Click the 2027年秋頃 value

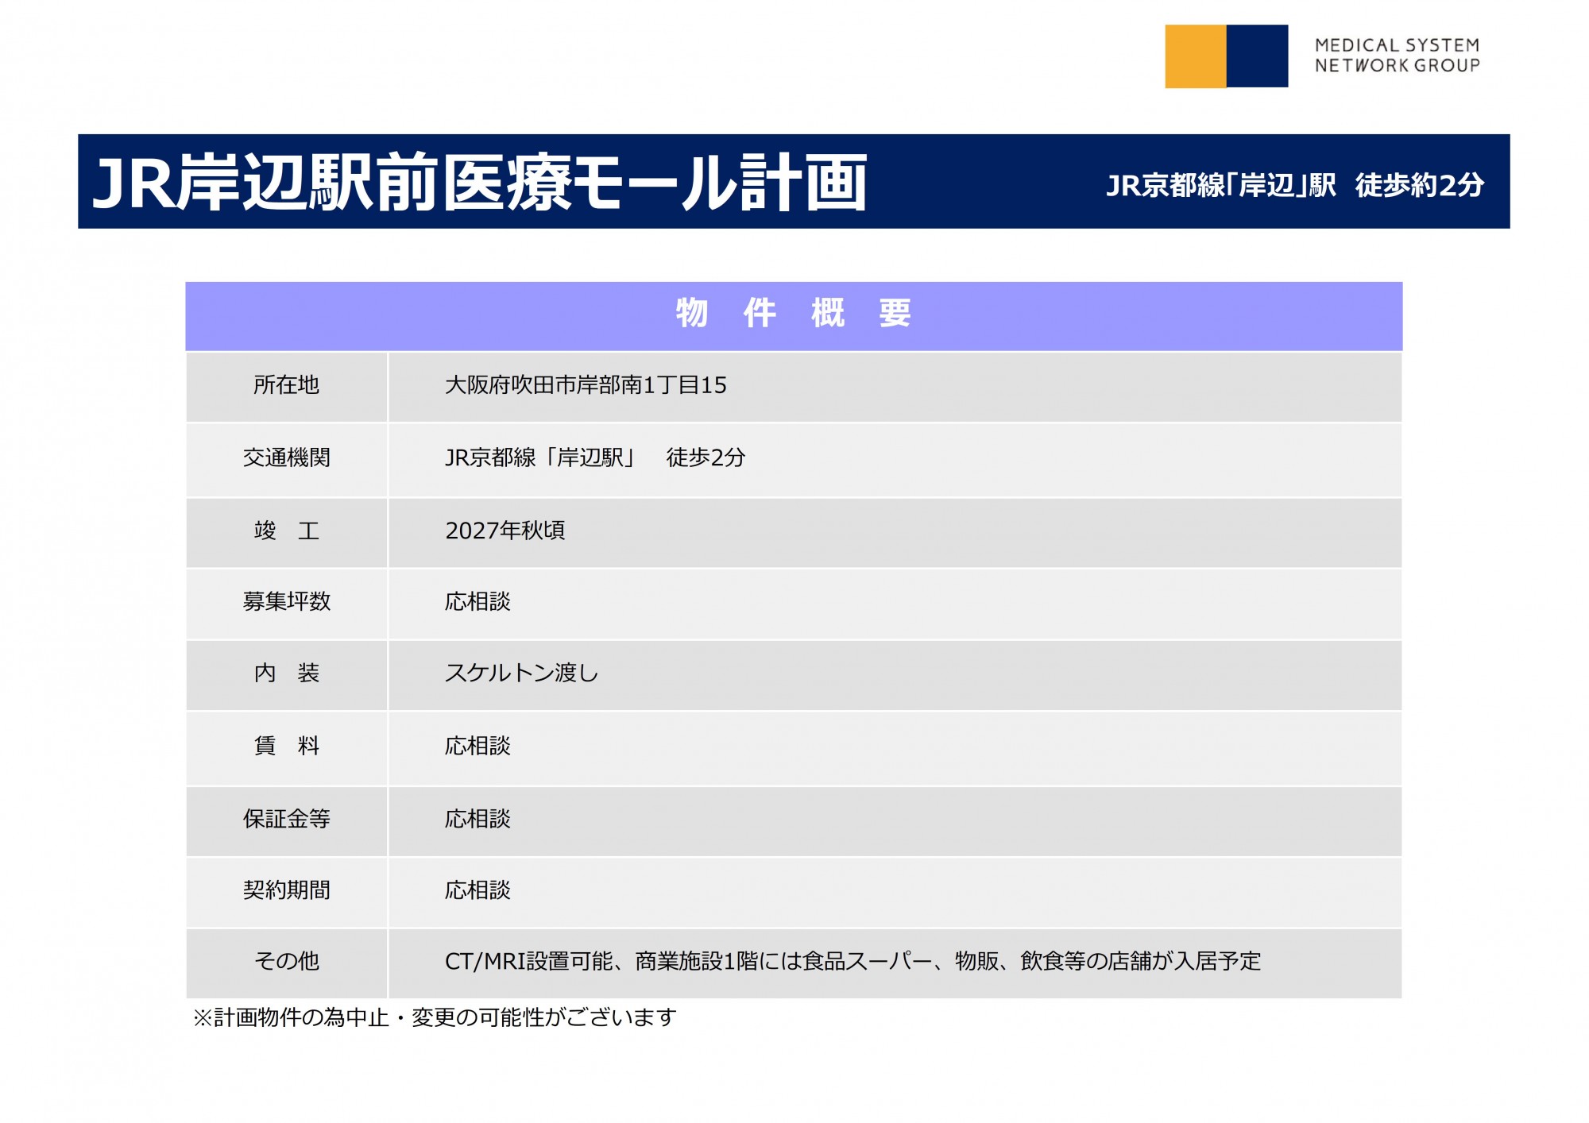[505, 531]
